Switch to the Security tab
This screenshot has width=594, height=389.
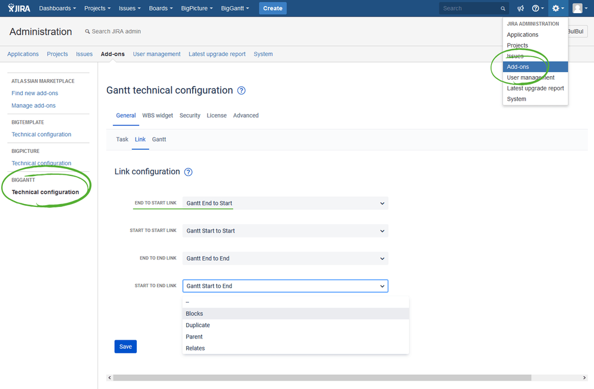tap(190, 115)
